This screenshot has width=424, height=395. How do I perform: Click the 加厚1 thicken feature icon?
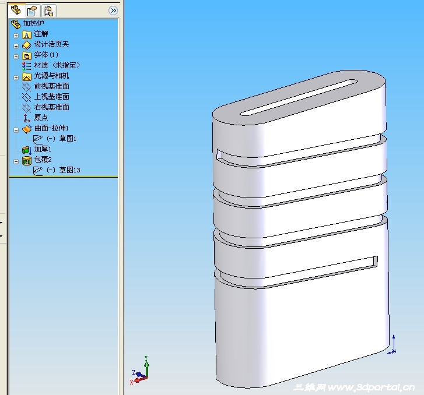click(x=27, y=150)
